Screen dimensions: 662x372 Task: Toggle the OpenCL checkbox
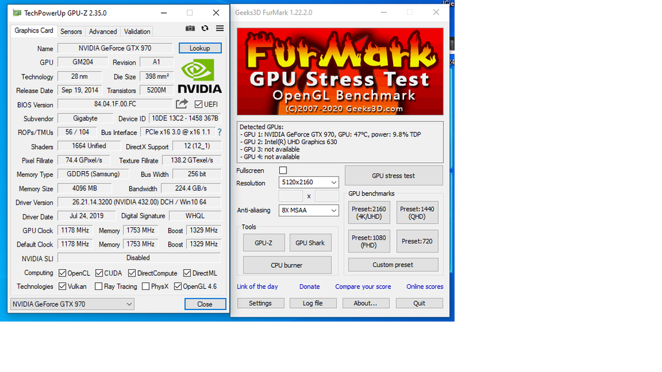pos(63,273)
